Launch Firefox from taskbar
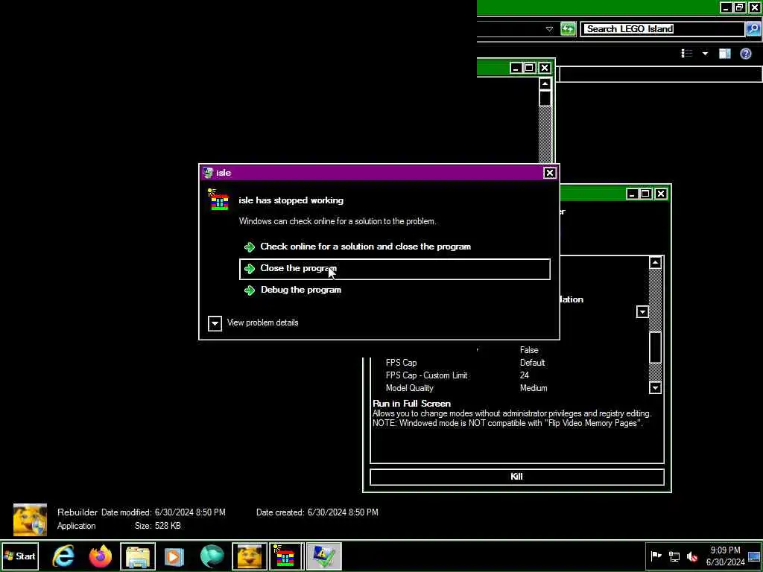 click(x=101, y=556)
